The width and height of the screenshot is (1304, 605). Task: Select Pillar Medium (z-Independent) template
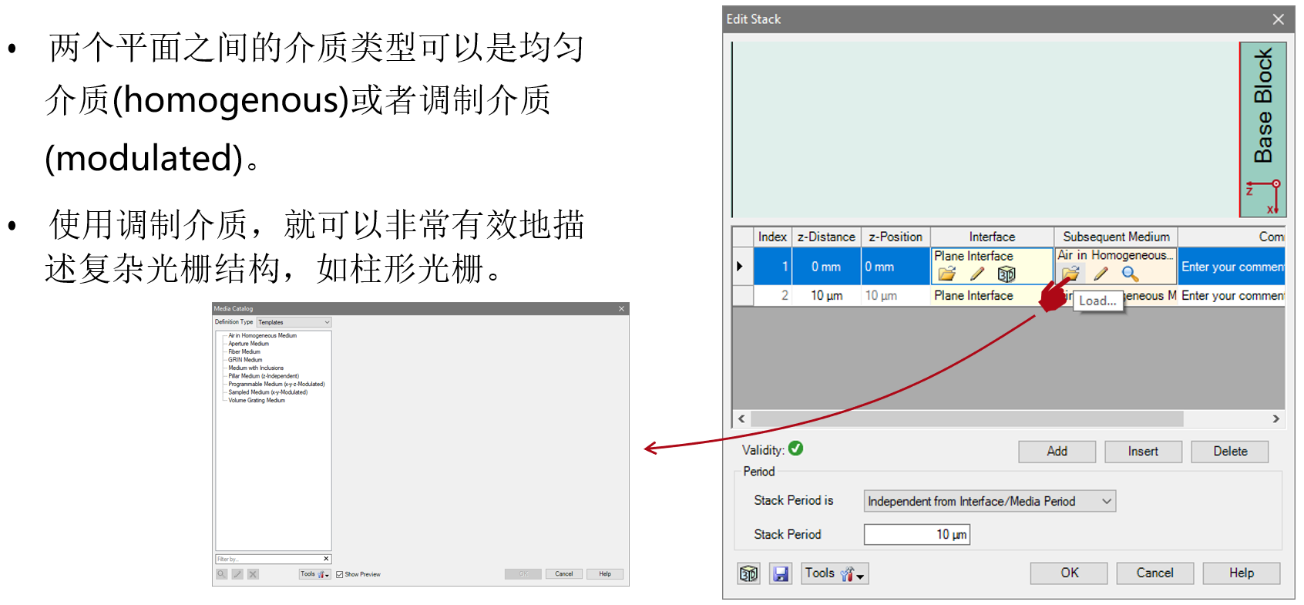pos(264,376)
